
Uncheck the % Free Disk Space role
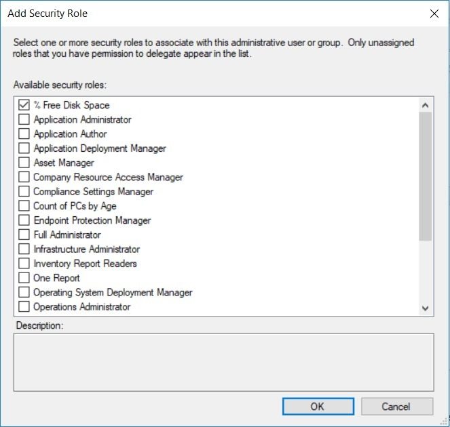coord(24,105)
